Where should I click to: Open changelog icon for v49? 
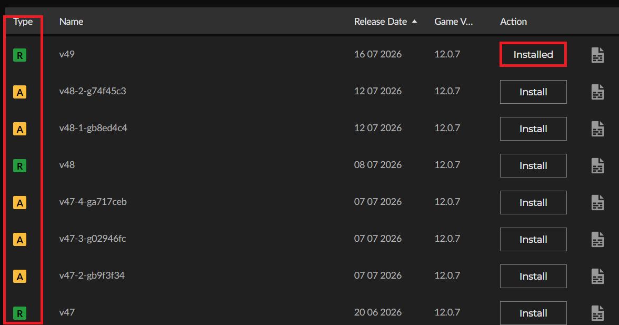point(597,55)
